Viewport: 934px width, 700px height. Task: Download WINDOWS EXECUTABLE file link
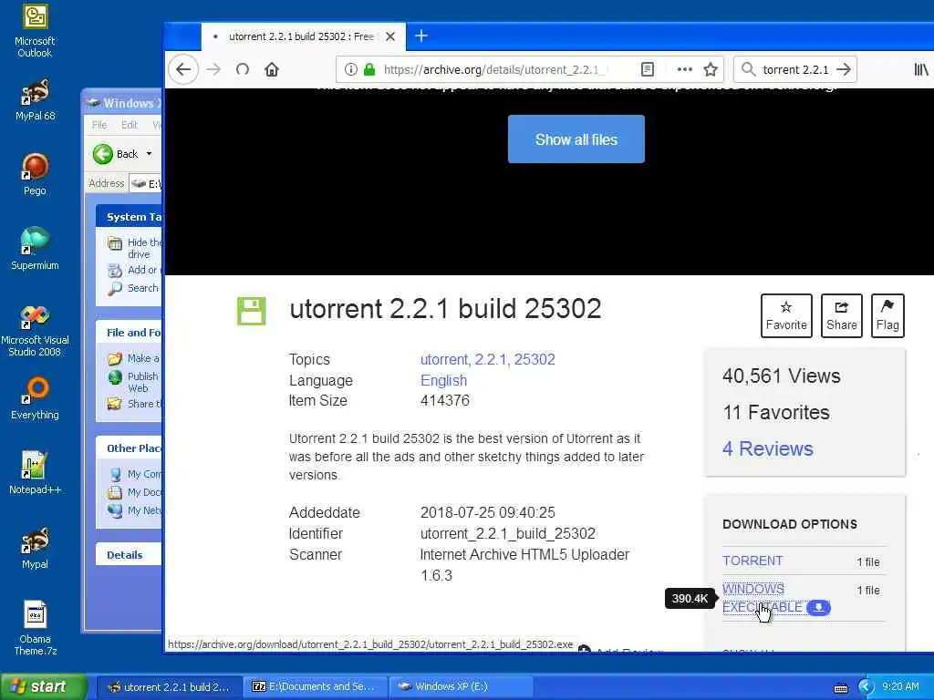[763, 598]
